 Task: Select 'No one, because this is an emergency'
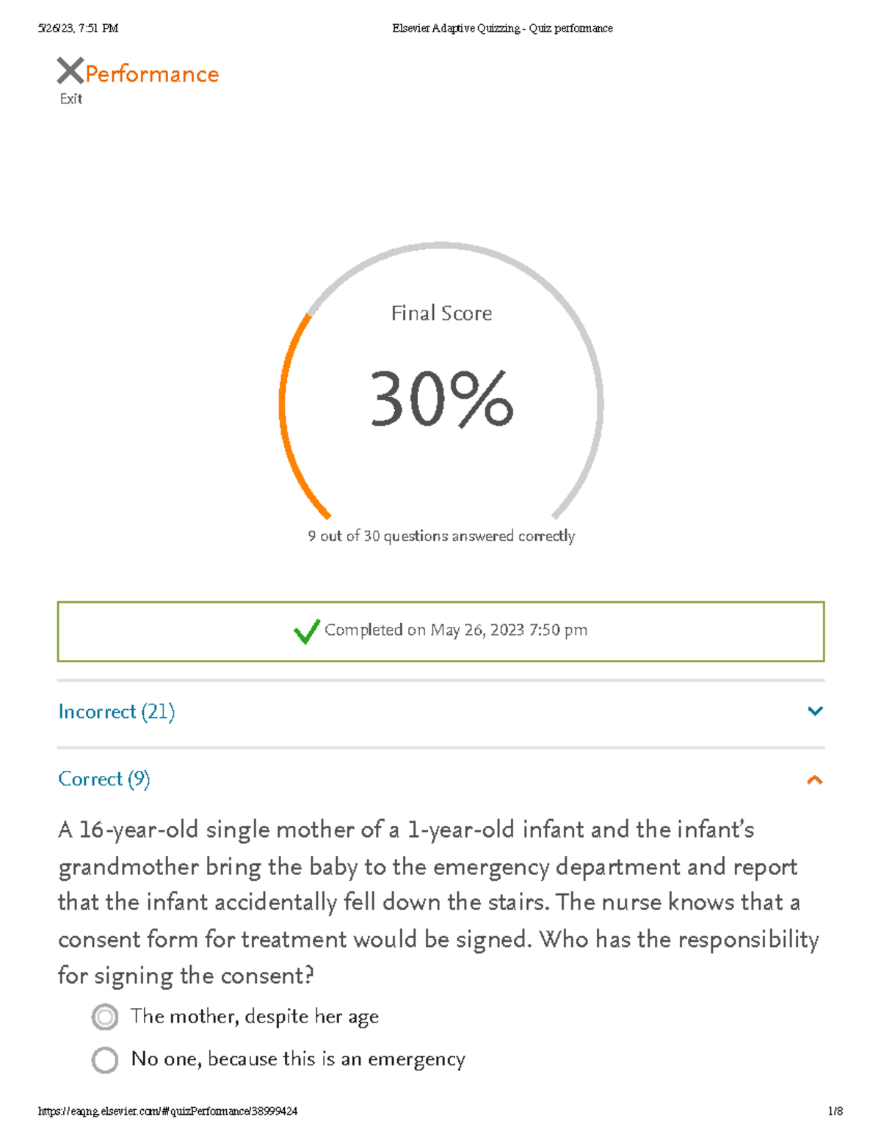tap(298, 1059)
